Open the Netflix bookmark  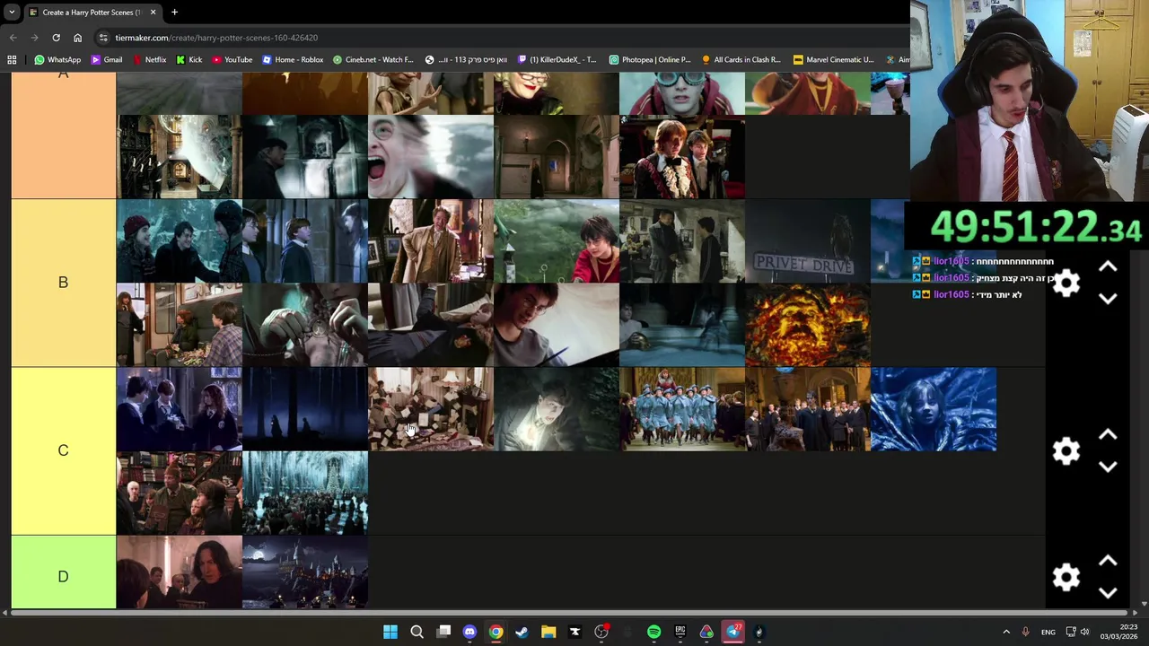pos(149,60)
